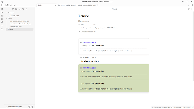
Task: Click the quick switcher ribbon icon
Action: coord(2,9)
